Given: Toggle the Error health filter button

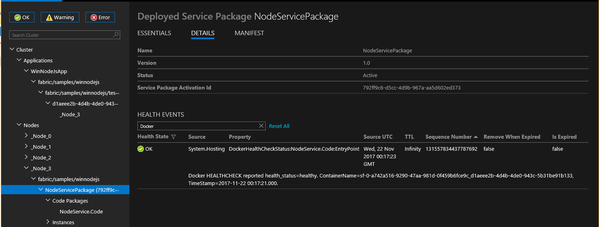Looking at the screenshot, I should (100, 17).
